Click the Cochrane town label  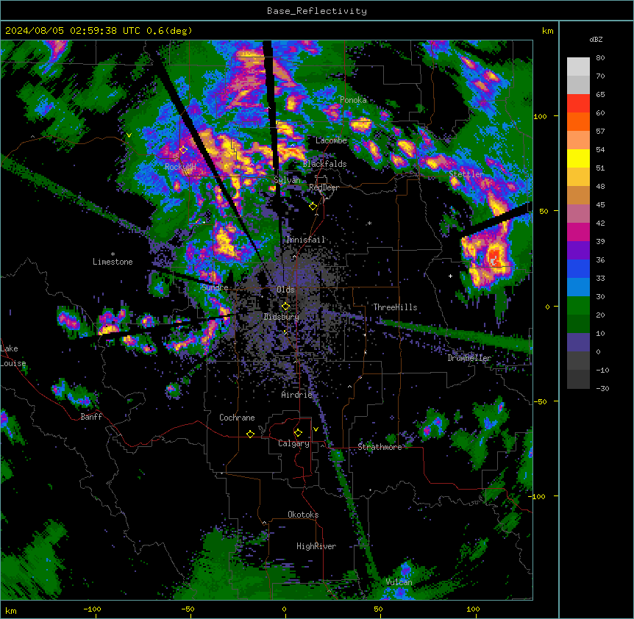coord(237,418)
